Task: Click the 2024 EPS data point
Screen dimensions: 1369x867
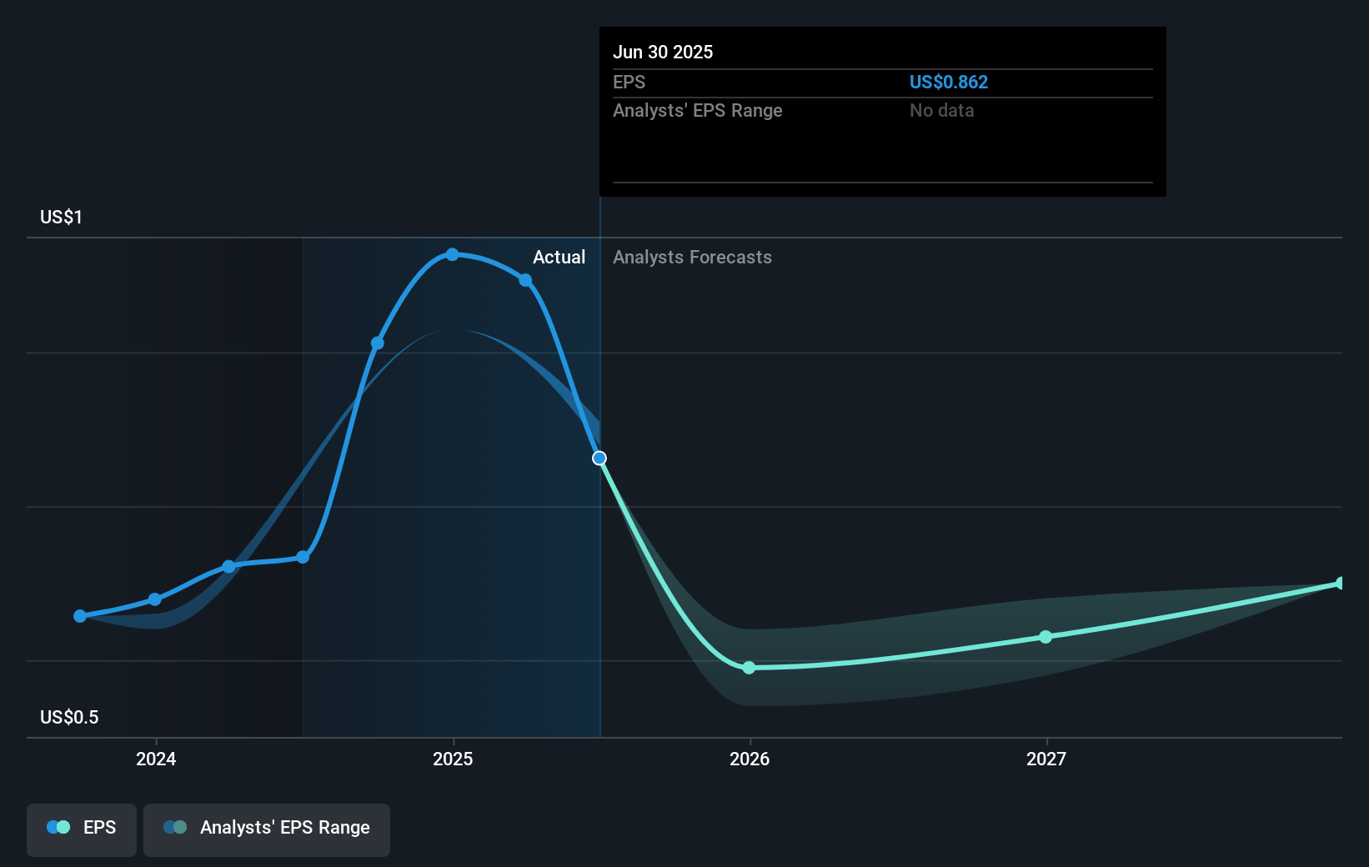Action: coord(155,599)
